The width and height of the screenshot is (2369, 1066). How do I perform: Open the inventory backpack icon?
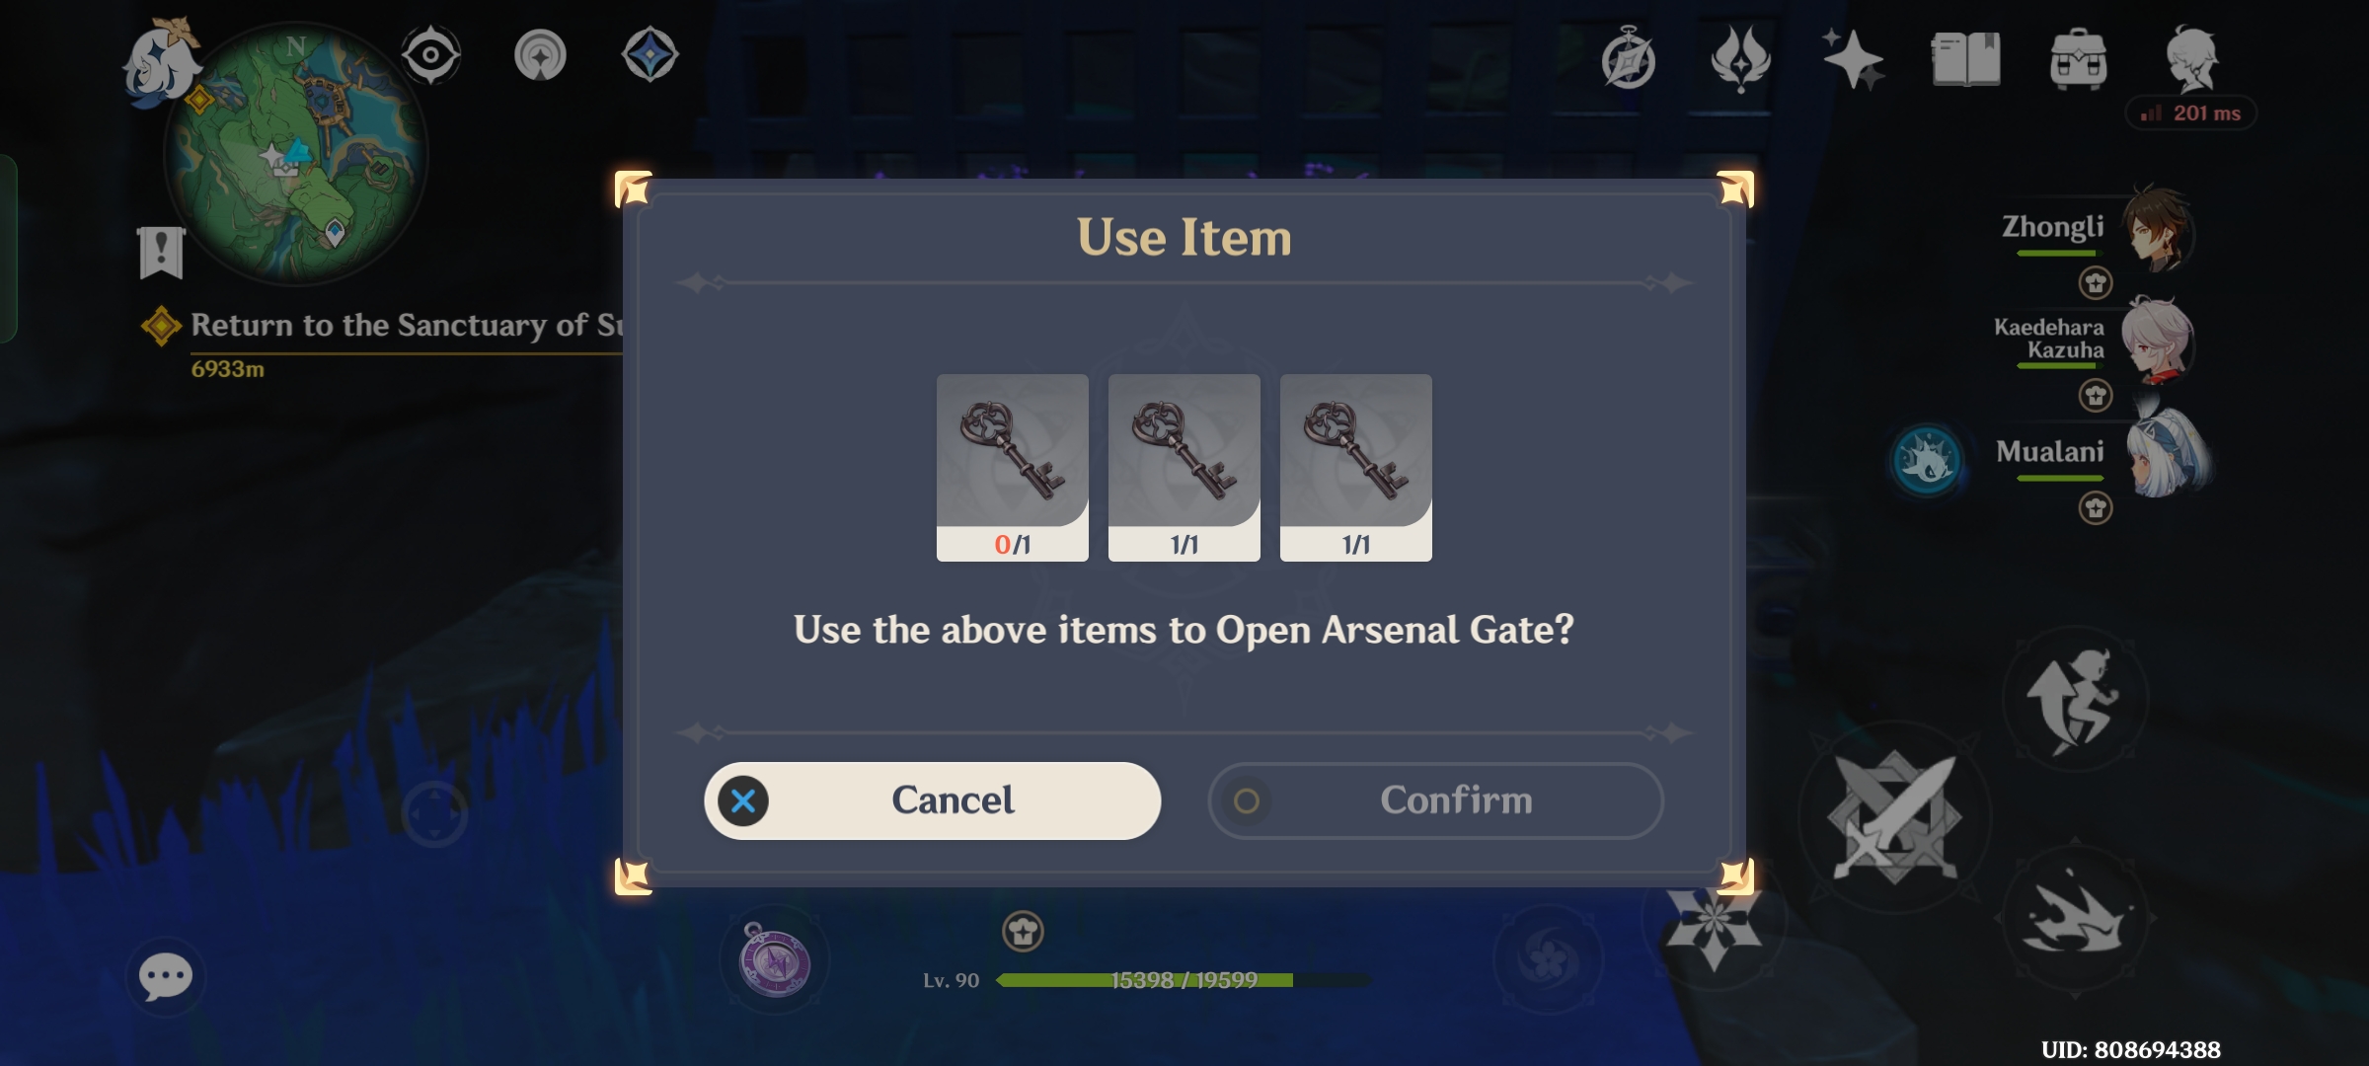point(2078,59)
